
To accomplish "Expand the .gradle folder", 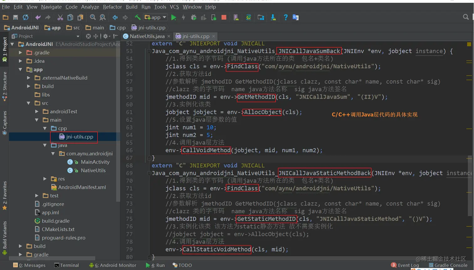I will (x=21, y=53).
